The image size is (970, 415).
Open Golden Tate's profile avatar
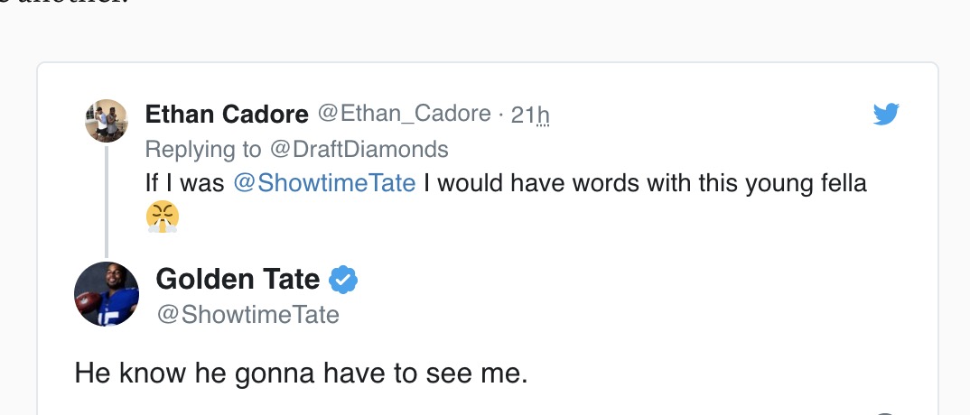click(107, 294)
